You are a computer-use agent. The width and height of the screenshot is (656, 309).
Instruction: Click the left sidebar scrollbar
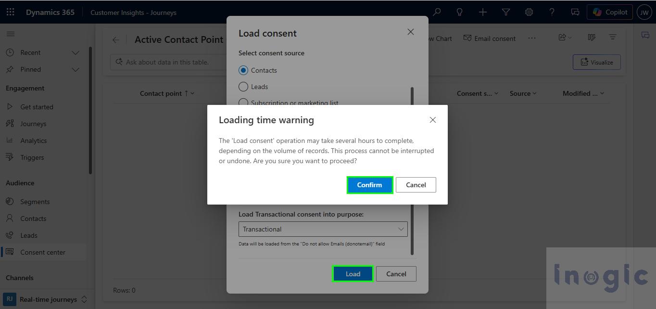tap(90, 111)
